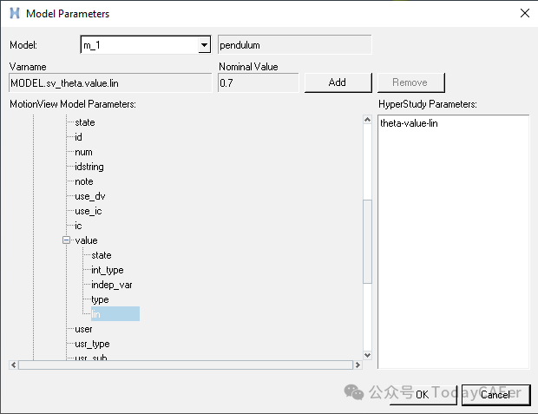The image size is (538, 414).
Task: Select the ic tree item
Action: (x=78, y=226)
